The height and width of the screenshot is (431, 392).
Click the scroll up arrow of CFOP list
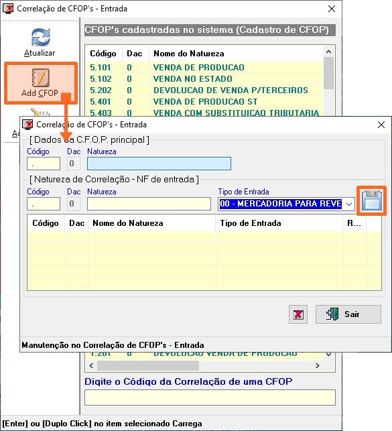tap(328, 52)
